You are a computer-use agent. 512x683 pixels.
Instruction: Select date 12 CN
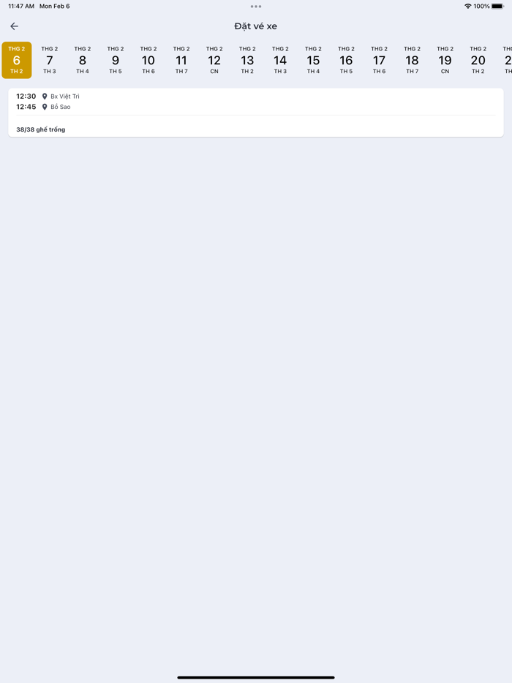[214, 60]
